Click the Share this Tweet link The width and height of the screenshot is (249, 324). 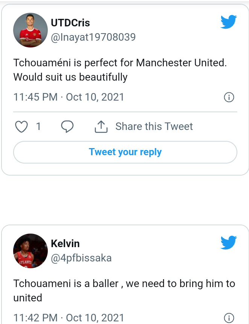(154, 126)
